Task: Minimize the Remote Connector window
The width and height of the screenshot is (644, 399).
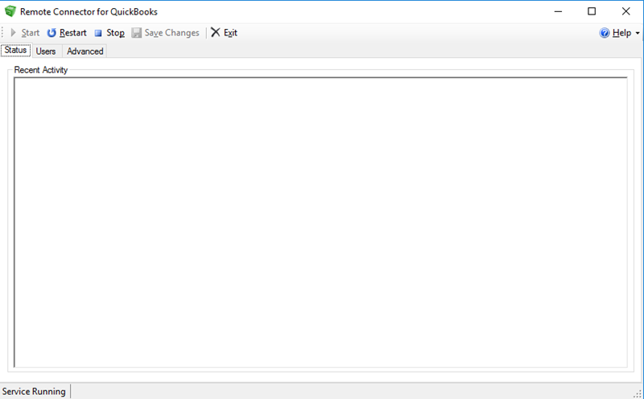Action: point(558,11)
